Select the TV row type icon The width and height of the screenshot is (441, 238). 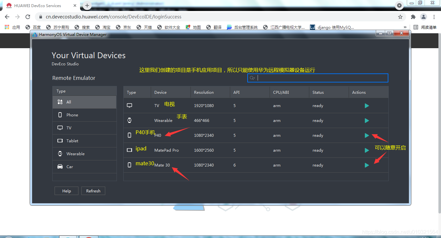tap(129, 106)
